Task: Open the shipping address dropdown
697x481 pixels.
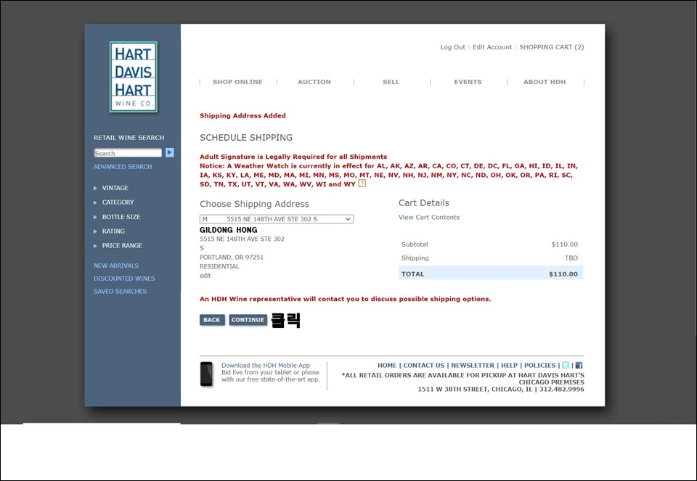Action: click(x=277, y=219)
